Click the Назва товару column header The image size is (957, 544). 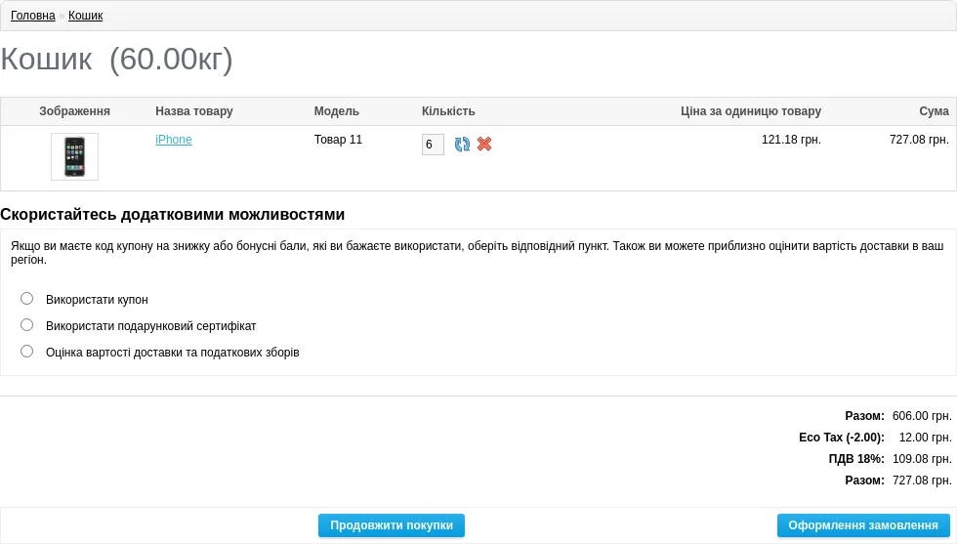pos(194,111)
